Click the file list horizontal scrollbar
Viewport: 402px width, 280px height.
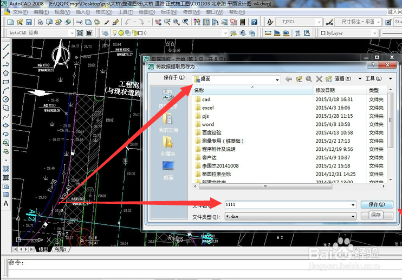[265, 186]
